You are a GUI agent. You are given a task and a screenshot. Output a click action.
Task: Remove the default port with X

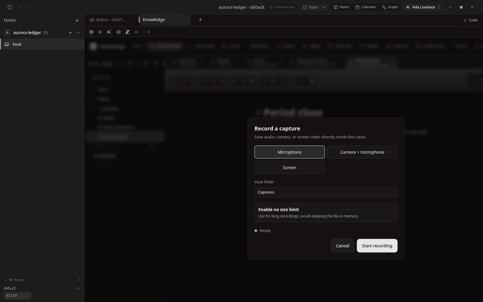(78, 288)
